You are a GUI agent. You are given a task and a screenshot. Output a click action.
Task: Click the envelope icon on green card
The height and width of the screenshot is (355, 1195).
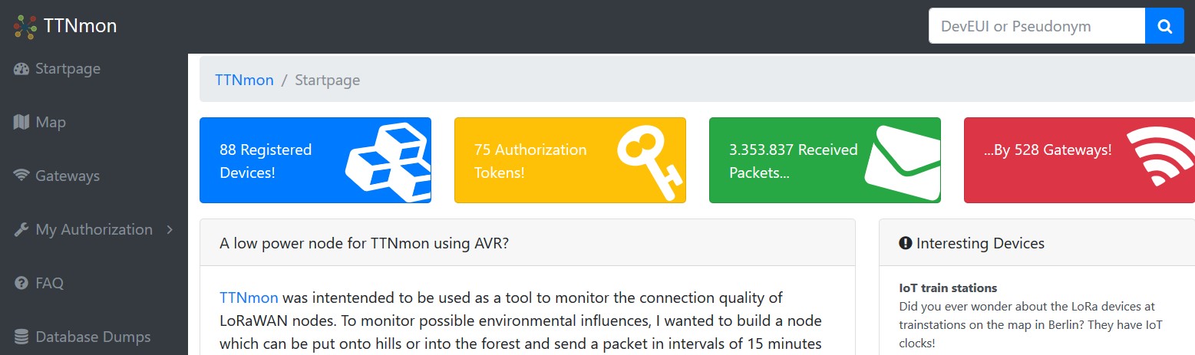coord(903,161)
